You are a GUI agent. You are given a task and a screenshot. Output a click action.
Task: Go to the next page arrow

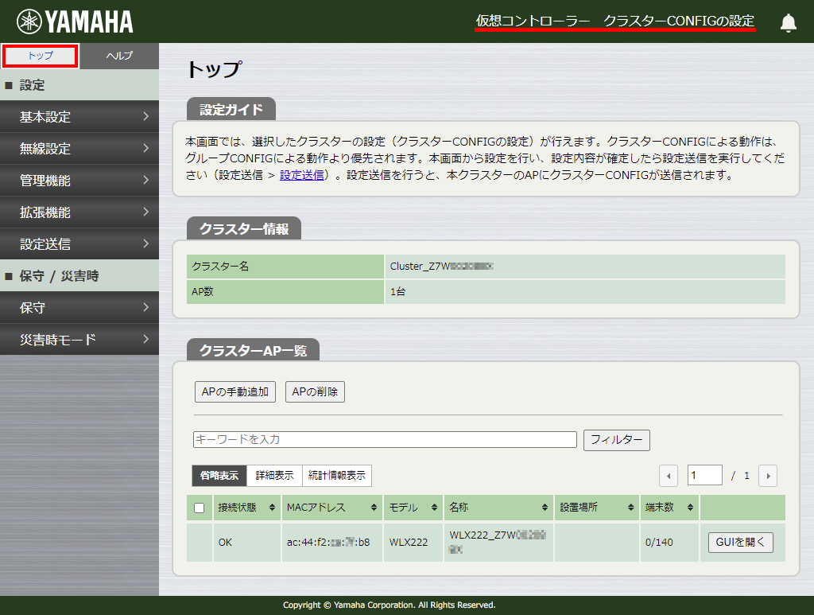tap(767, 476)
